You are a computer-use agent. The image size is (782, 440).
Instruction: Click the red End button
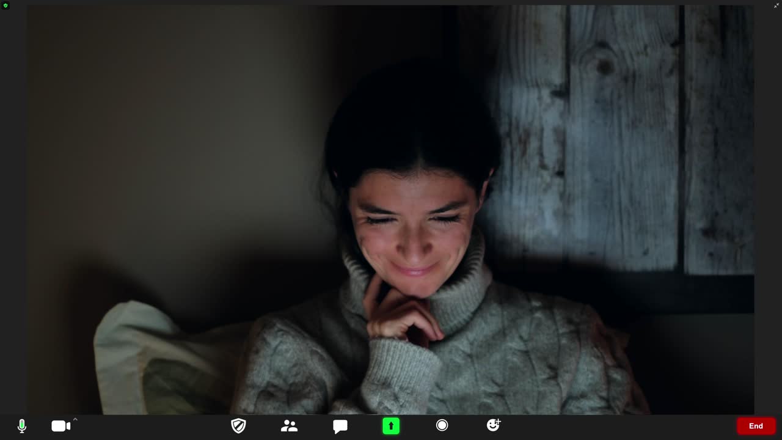pos(756,426)
